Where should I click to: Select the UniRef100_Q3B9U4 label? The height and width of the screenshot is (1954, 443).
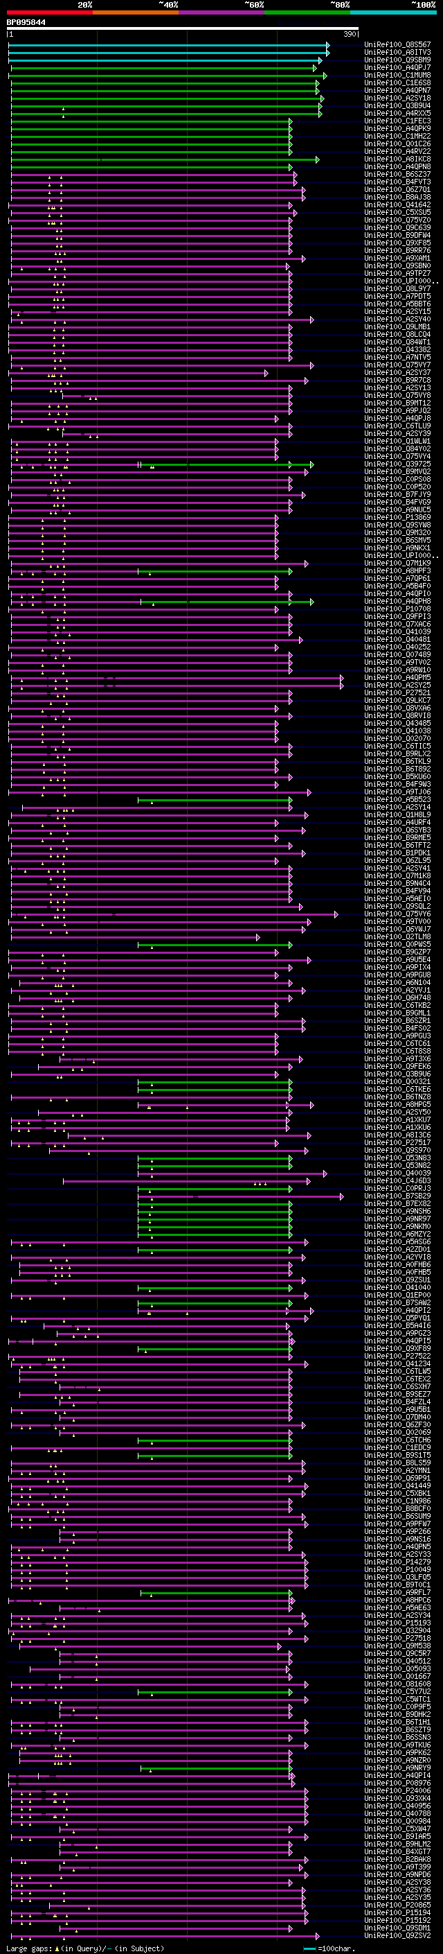click(397, 105)
